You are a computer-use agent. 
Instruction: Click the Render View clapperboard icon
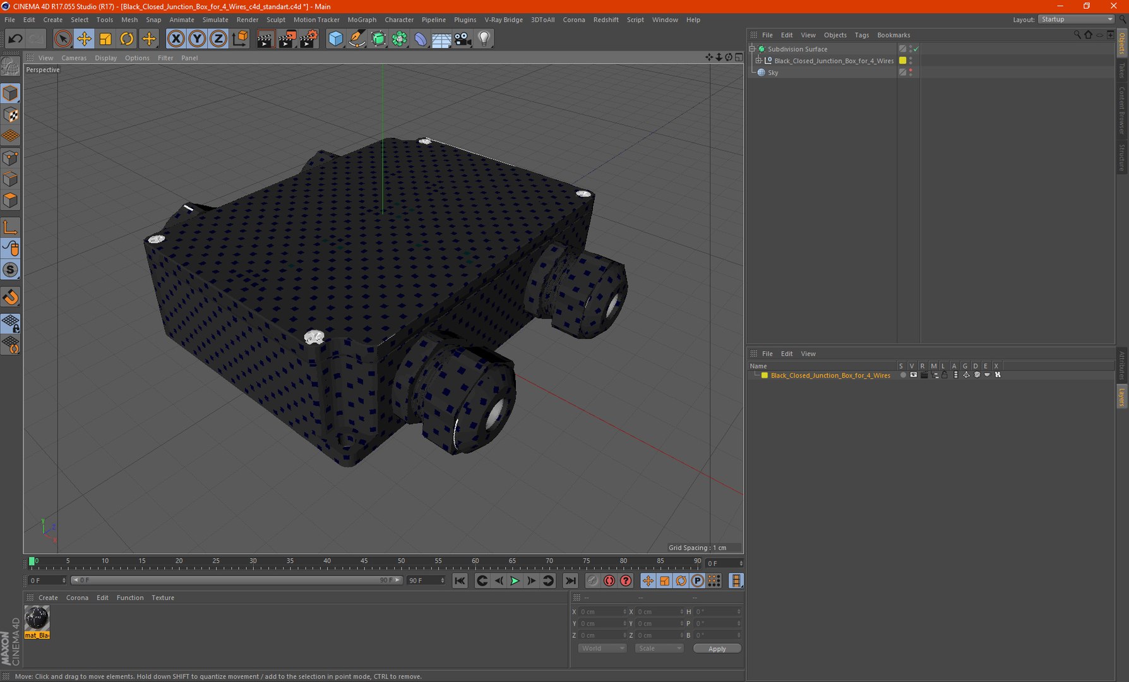265,39
